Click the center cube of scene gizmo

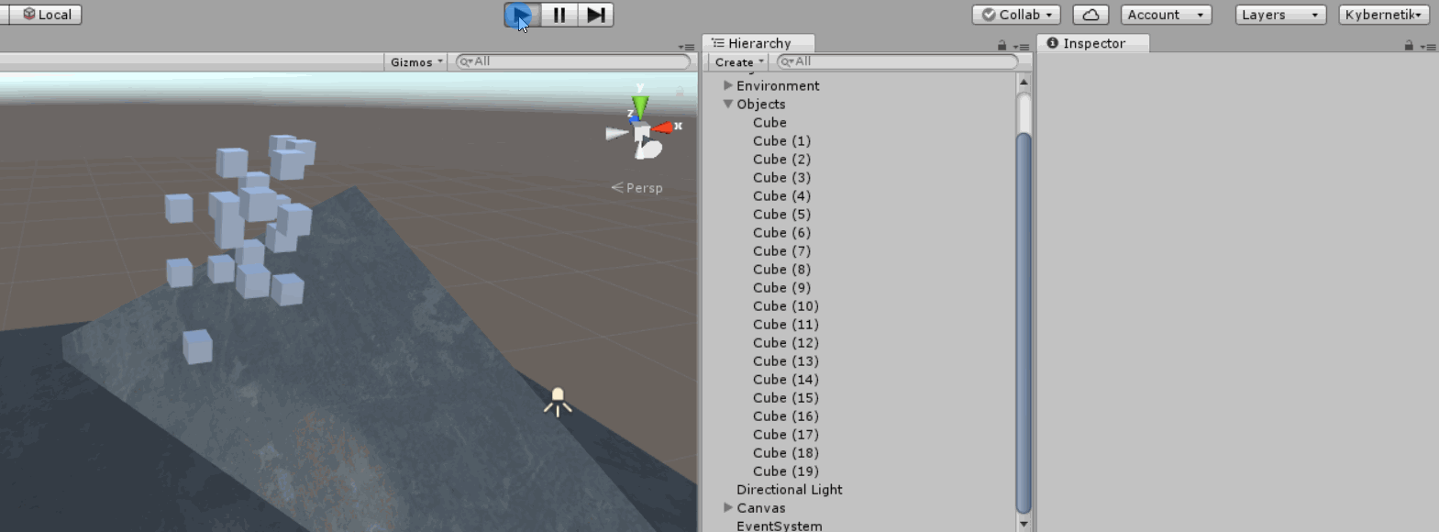tap(642, 133)
